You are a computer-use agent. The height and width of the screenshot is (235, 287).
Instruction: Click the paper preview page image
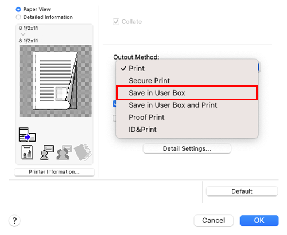pyautogui.click(x=56, y=81)
